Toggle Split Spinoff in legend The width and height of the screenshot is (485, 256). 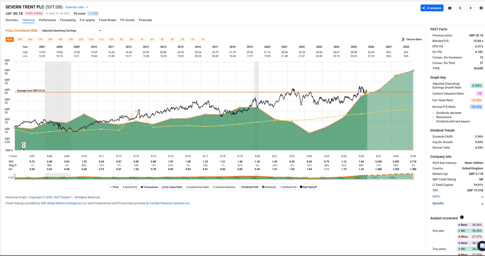[308, 187]
